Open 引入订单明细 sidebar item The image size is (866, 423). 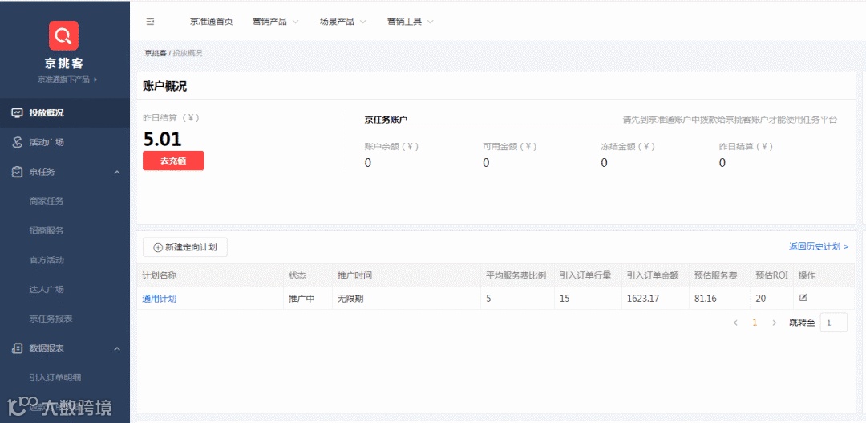[55, 378]
